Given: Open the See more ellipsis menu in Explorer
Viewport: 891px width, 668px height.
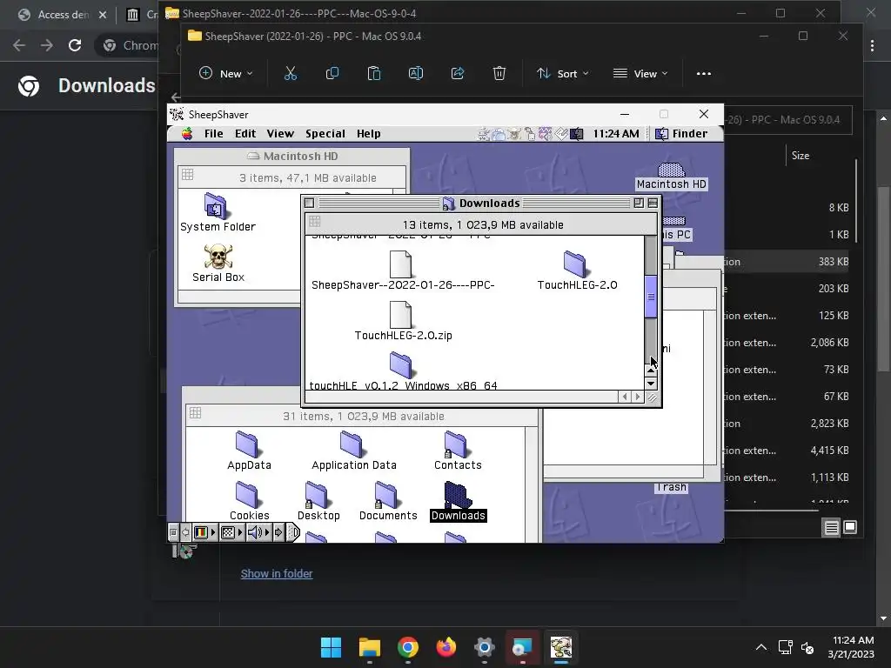Looking at the screenshot, I should click(x=703, y=73).
